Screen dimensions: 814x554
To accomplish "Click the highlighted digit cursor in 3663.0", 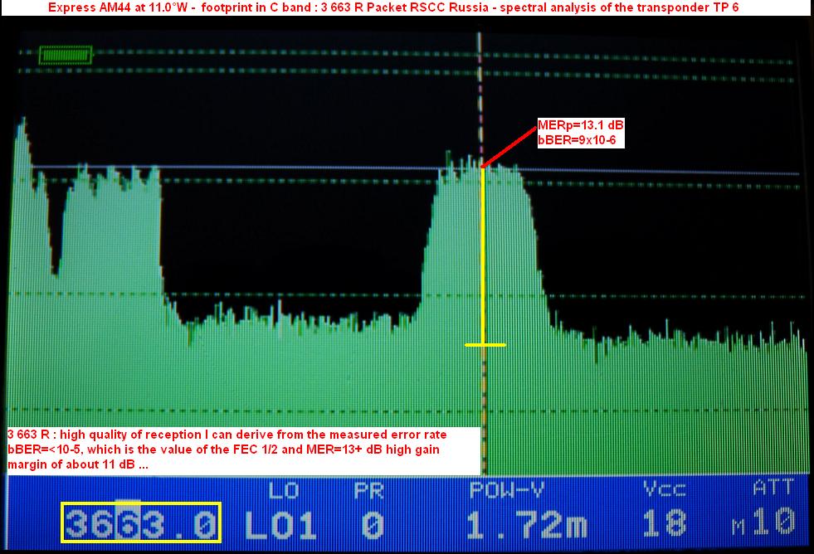I will pos(129,522).
